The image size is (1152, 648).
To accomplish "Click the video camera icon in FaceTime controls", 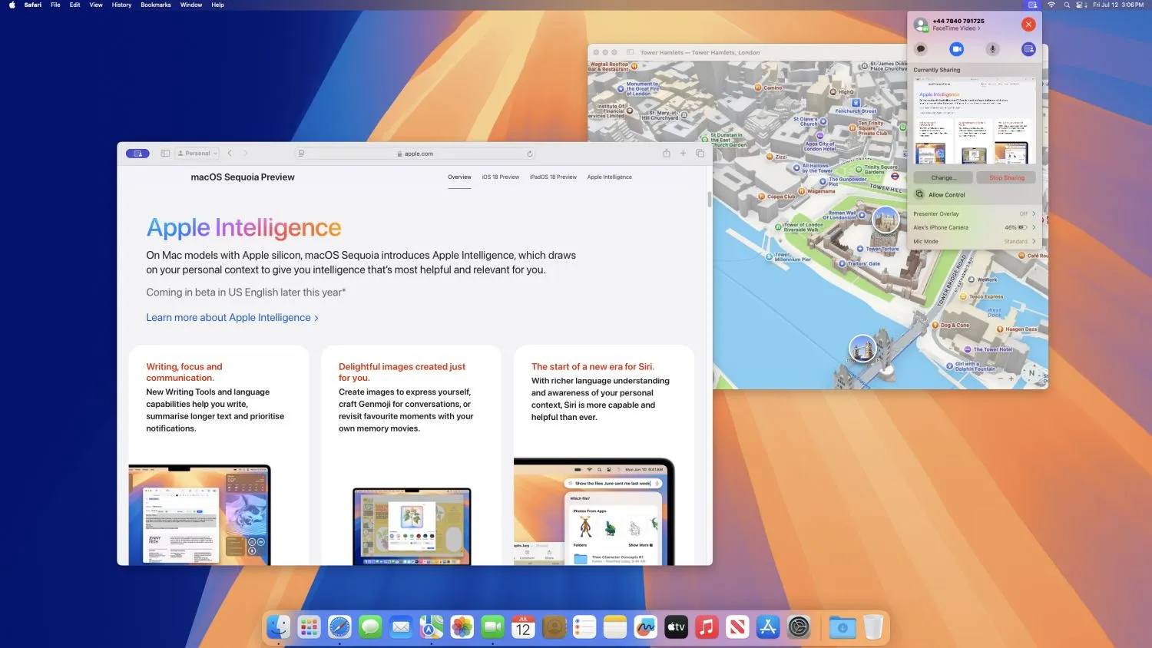I will (x=957, y=48).
